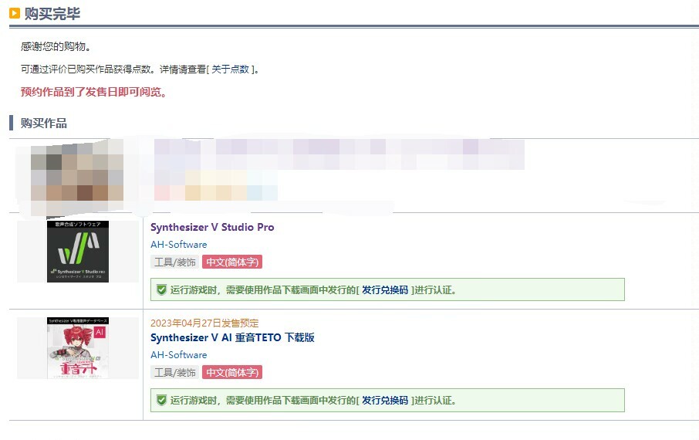Open 发行兑换码 link in Studio Pro notice
699x440 pixels.
point(385,290)
